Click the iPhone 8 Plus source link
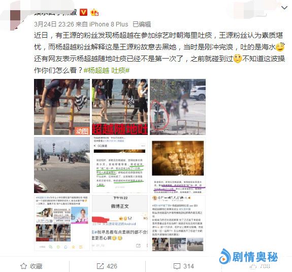 click(x=109, y=24)
